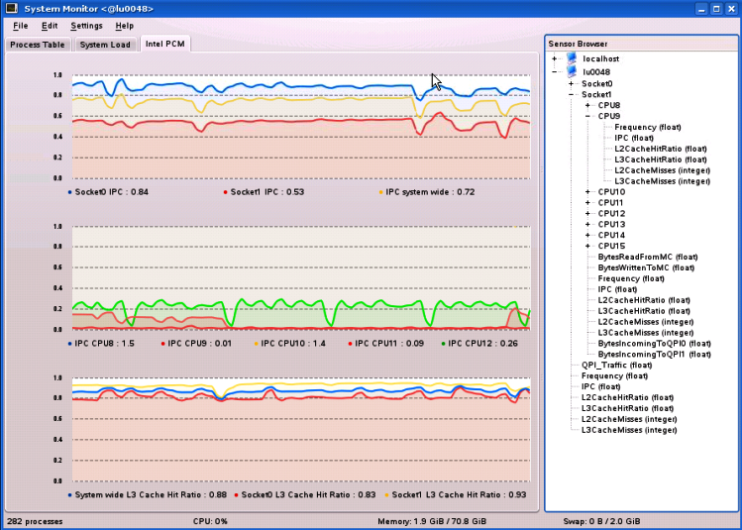Click the System Monitor title bar icon
The image size is (742, 530).
(11, 9)
